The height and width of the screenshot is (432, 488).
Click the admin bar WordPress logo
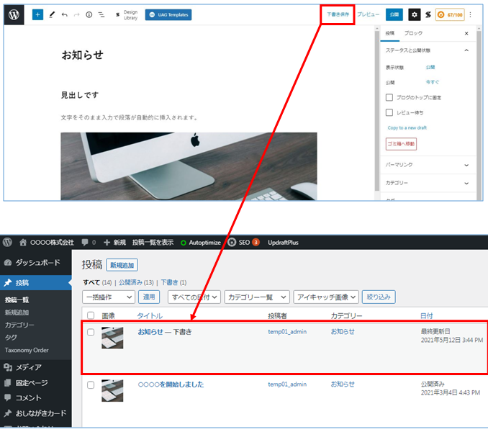pyautogui.click(x=7, y=242)
